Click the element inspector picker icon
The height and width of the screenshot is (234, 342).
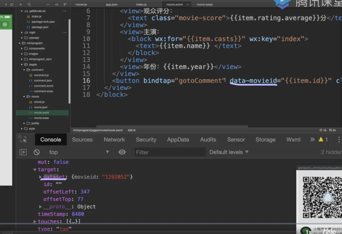pos(23,139)
